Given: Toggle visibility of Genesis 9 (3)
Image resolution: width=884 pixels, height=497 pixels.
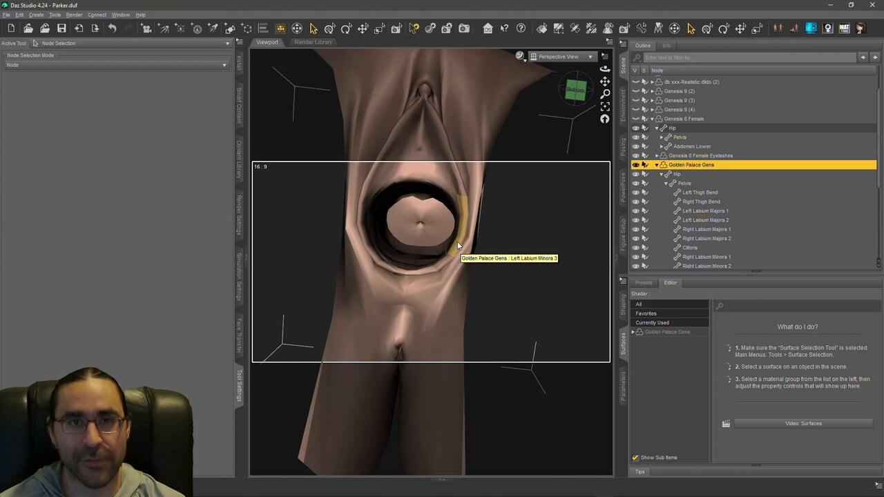Looking at the screenshot, I should (x=635, y=100).
